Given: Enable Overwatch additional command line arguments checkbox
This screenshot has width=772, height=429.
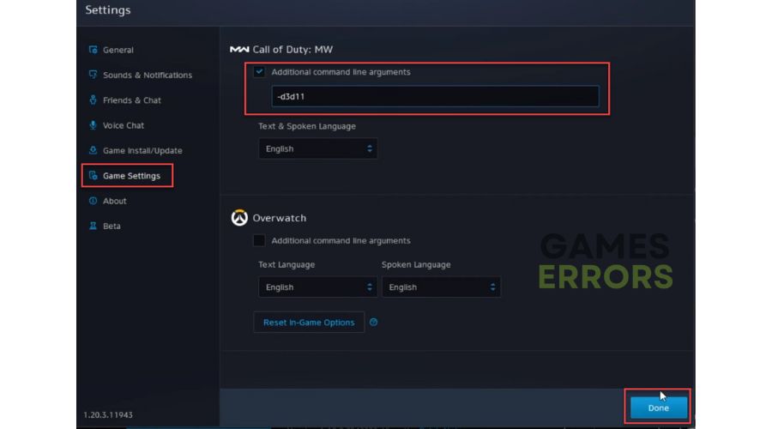Looking at the screenshot, I should pyautogui.click(x=259, y=240).
